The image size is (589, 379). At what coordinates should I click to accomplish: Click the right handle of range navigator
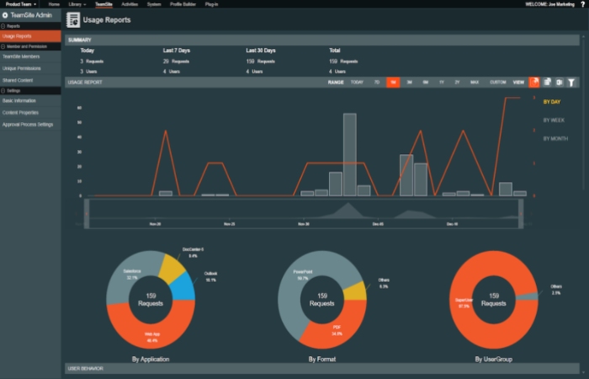pos(521,214)
